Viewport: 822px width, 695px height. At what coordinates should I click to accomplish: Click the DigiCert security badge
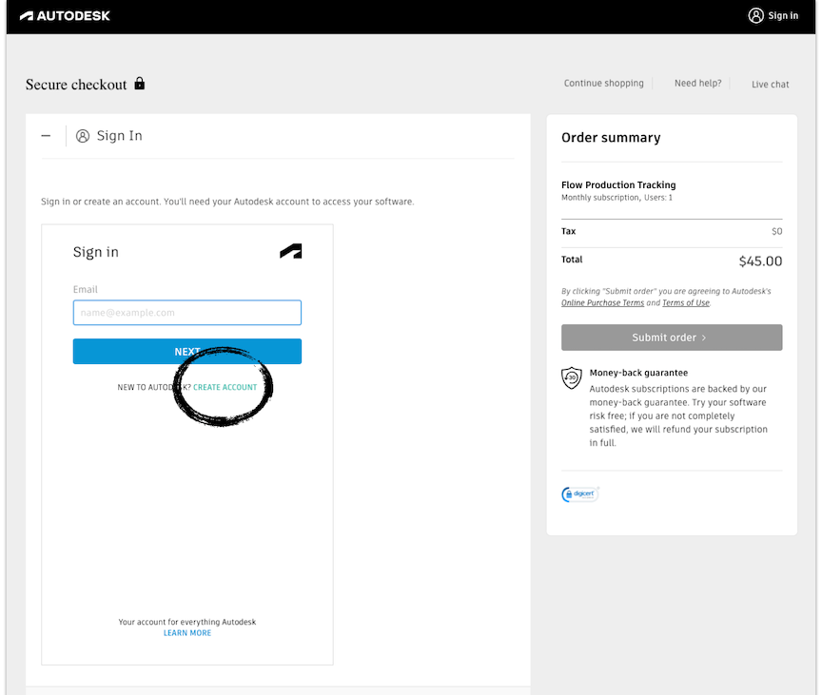[580, 493]
